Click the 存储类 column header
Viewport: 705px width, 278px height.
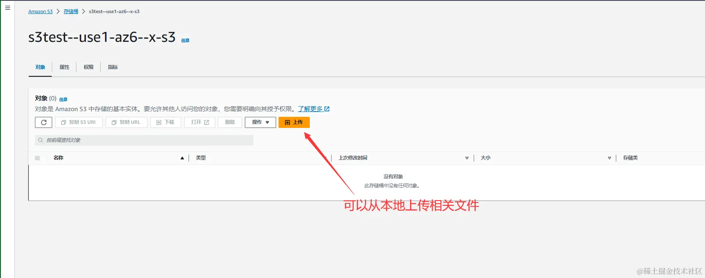tap(630, 158)
